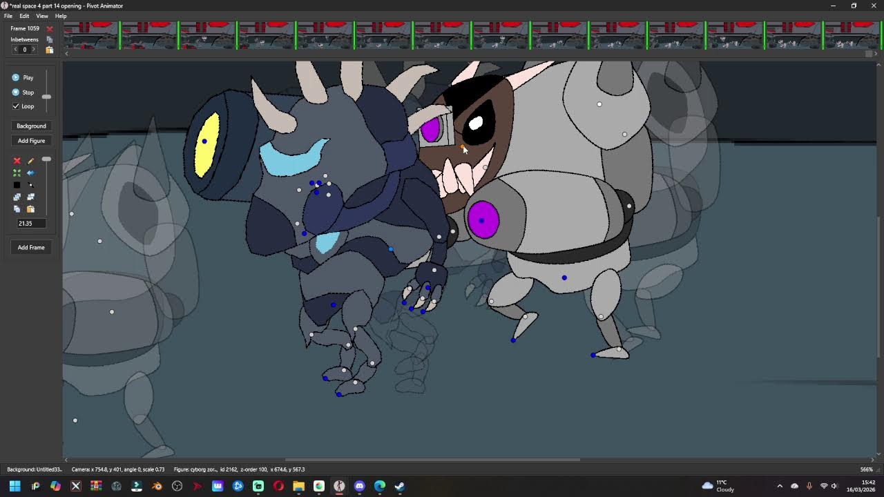This screenshot has width=884, height=497.
Task: Open File Explorer from taskbar
Action: (298, 486)
